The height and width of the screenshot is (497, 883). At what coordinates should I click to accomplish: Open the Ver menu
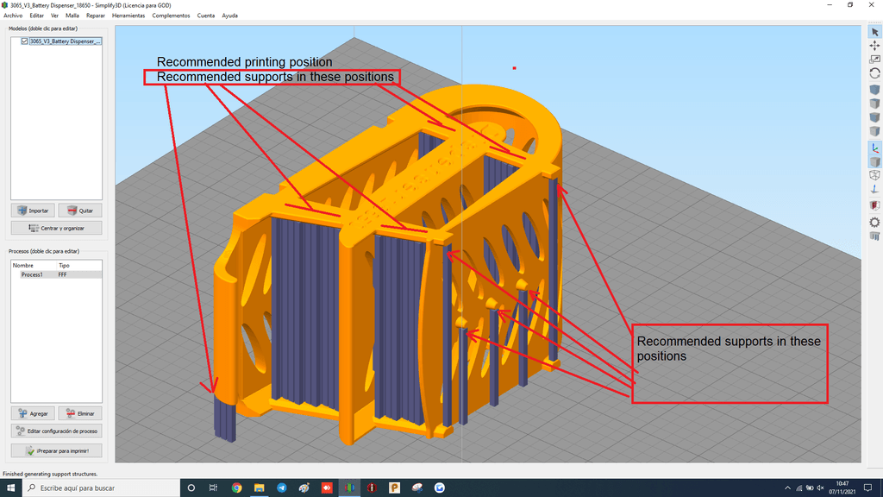pos(54,16)
